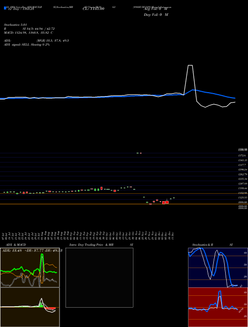Click the "CL: 1135.00" closing price text

point(94,9)
